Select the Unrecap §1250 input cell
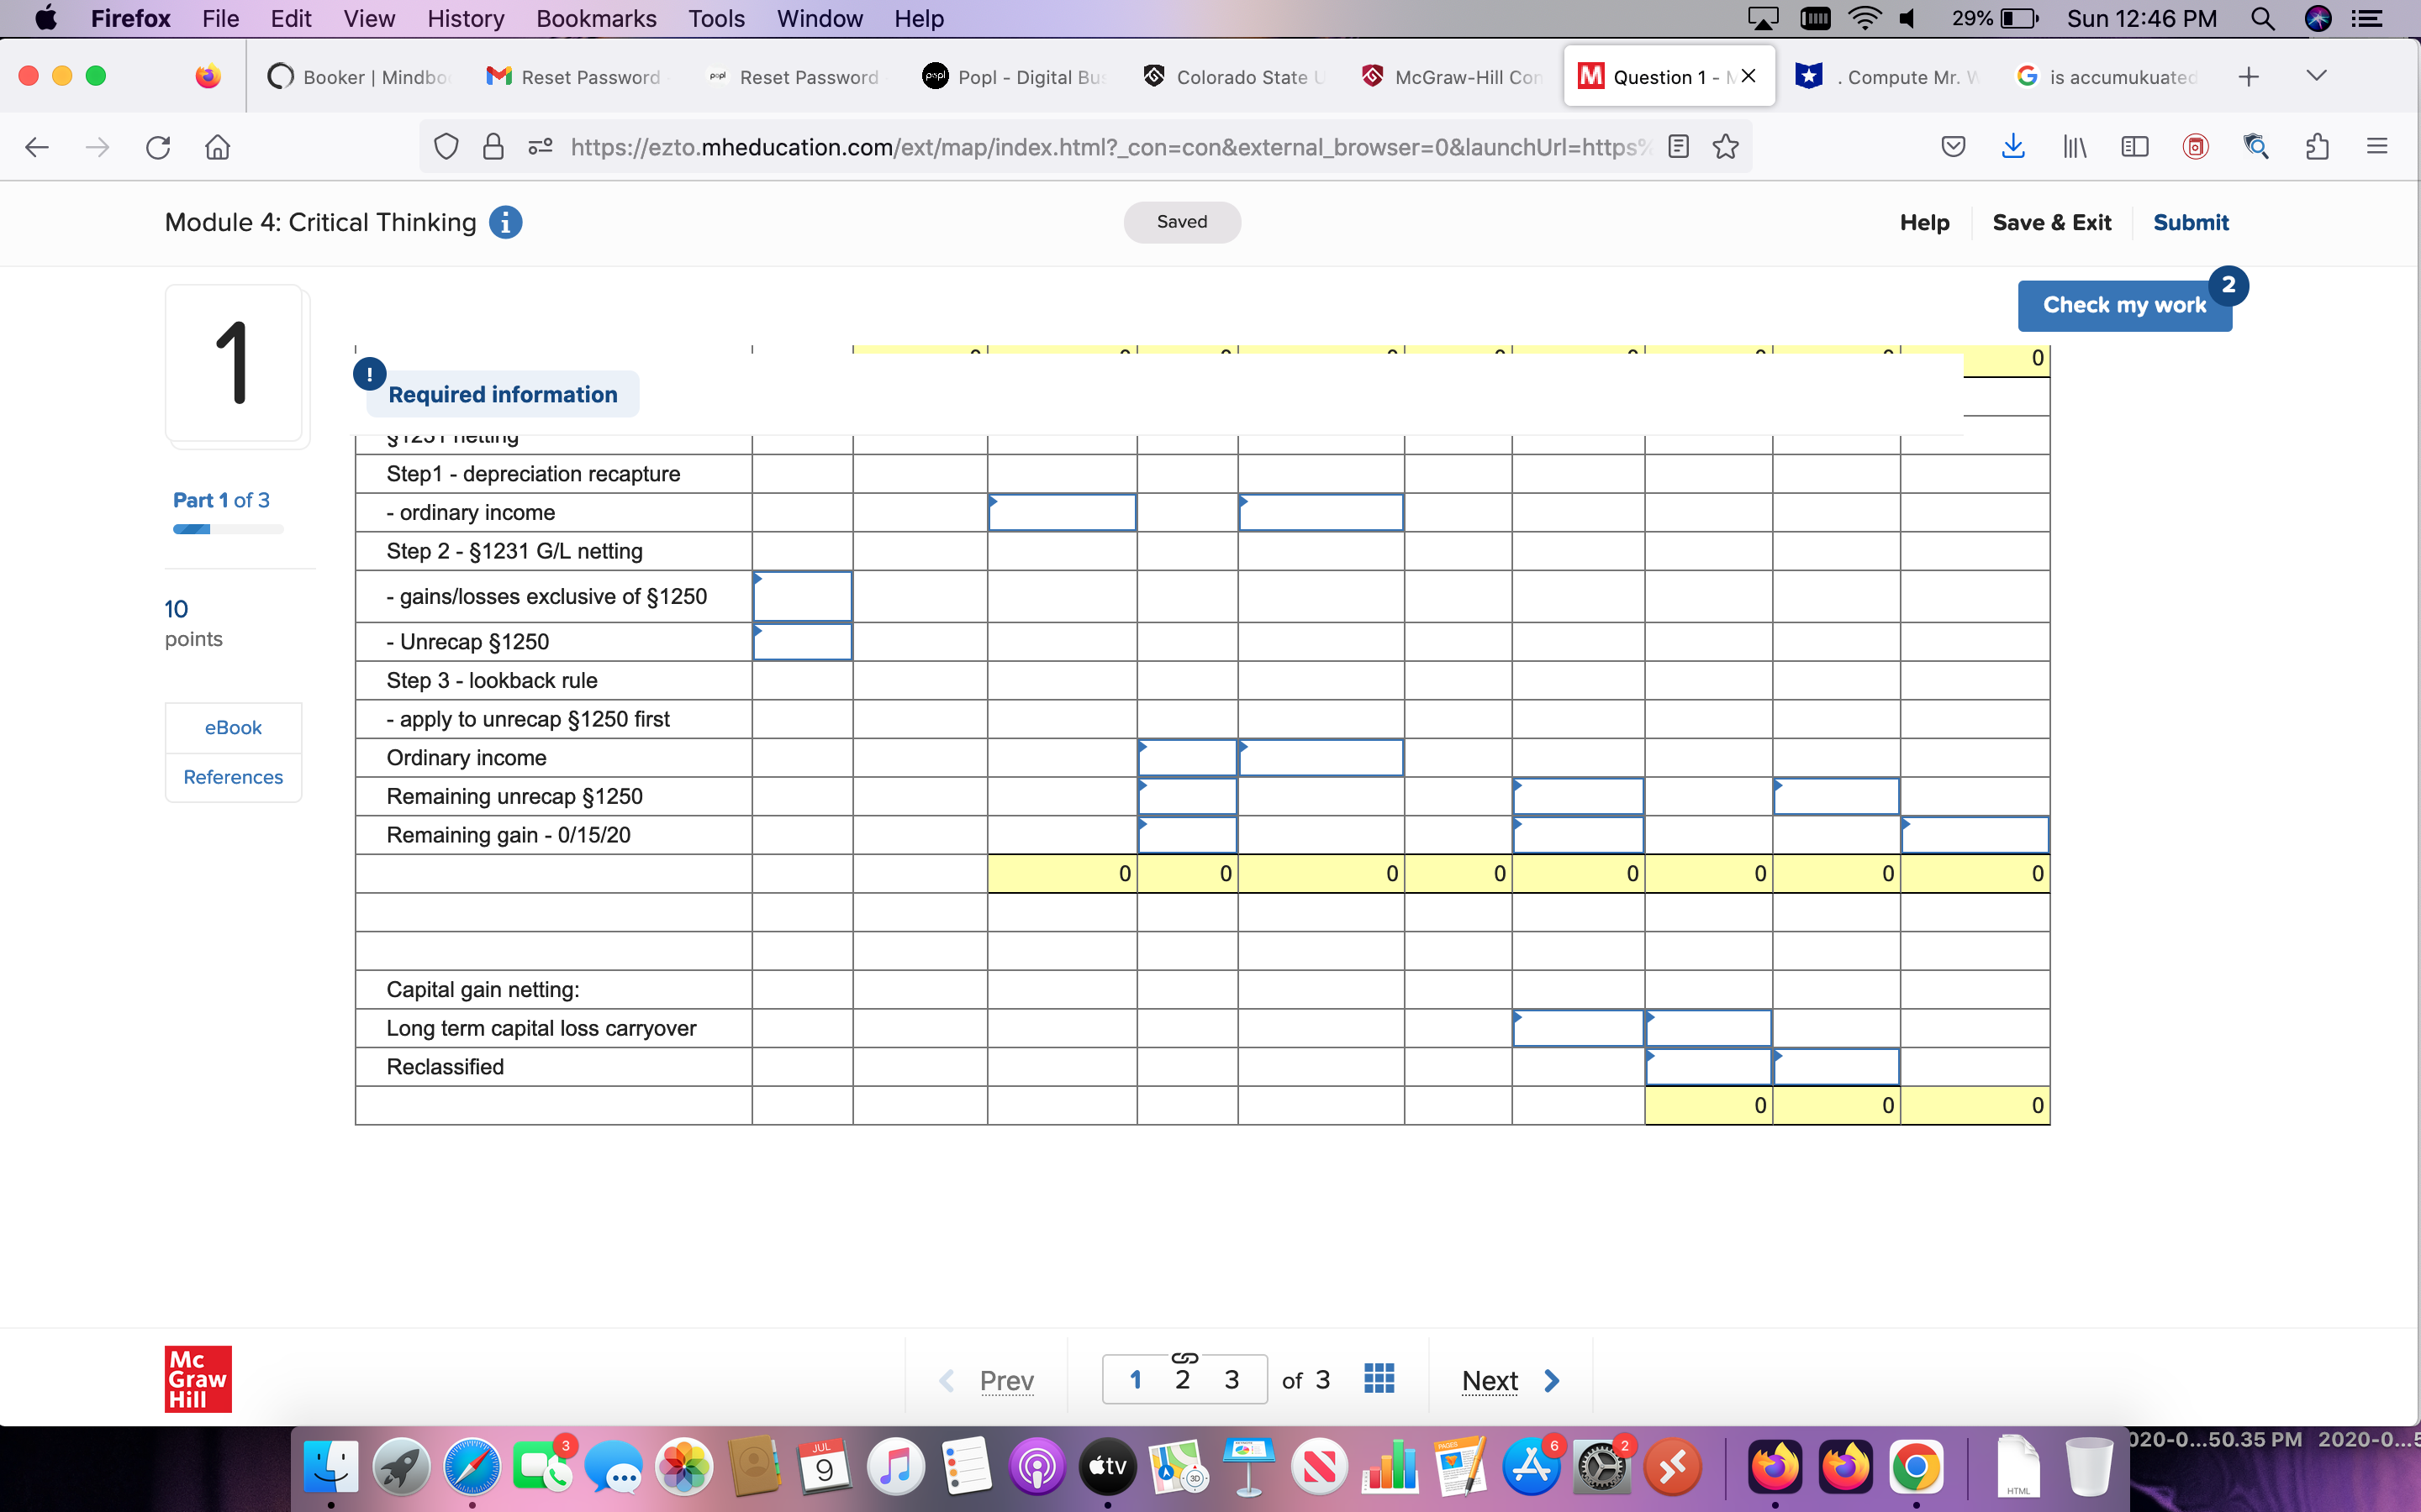Viewport: 2421px width, 1512px height. click(x=802, y=642)
